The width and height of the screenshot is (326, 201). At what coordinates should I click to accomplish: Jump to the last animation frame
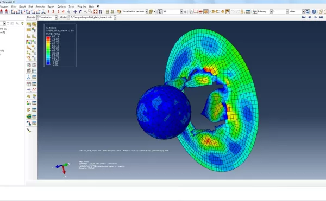321,17
